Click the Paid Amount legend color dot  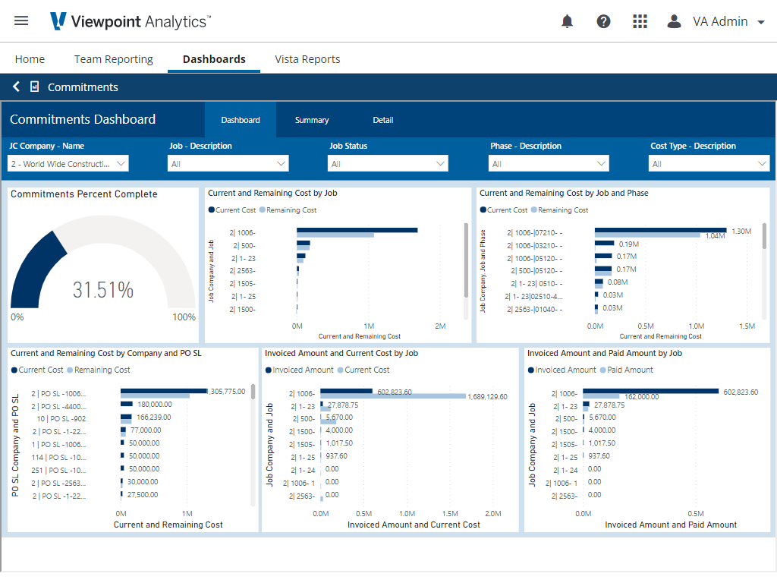tap(602, 370)
